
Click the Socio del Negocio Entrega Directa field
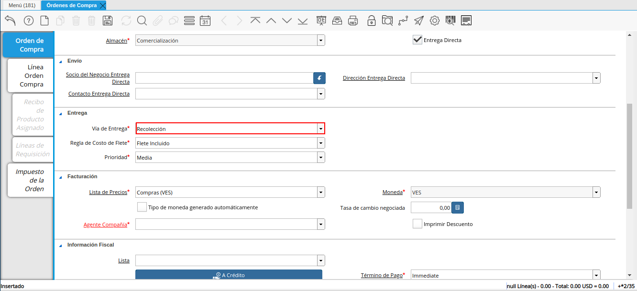224,78
